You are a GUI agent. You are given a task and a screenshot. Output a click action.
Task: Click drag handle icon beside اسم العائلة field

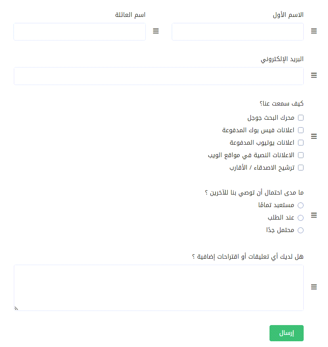(156, 31)
